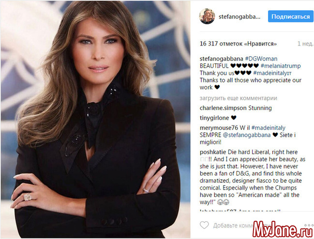Open charlene.simpson commenter profile
This screenshot has width=314, height=239.
(223, 108)
